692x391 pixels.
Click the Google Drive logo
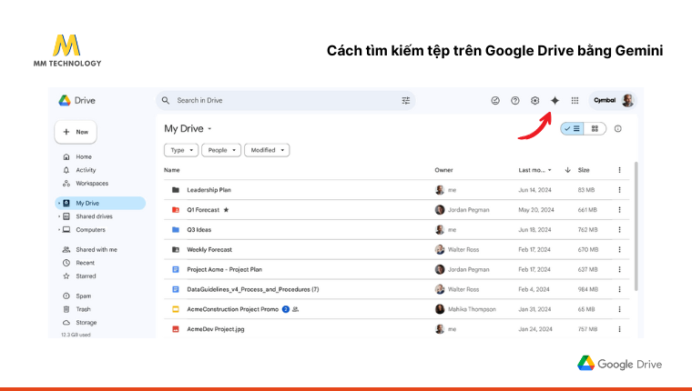(76, 101)
